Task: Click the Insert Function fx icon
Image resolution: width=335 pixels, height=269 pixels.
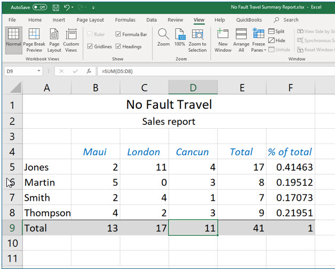Action: [89, 71]
